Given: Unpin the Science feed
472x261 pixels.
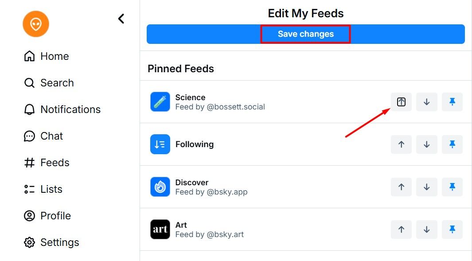Looking at the screenshot, I should [452, 102].
